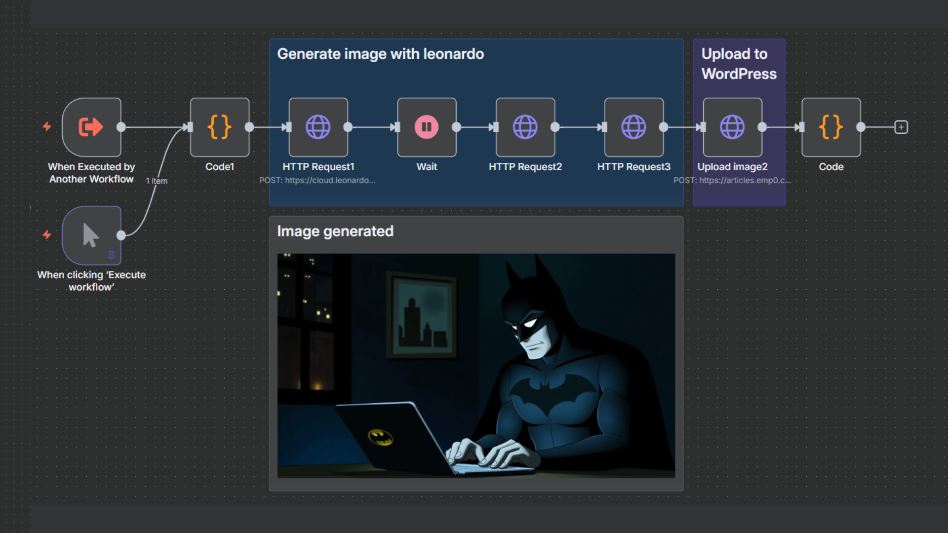Click the output connector of HTTP Request2

click(555, 127)
